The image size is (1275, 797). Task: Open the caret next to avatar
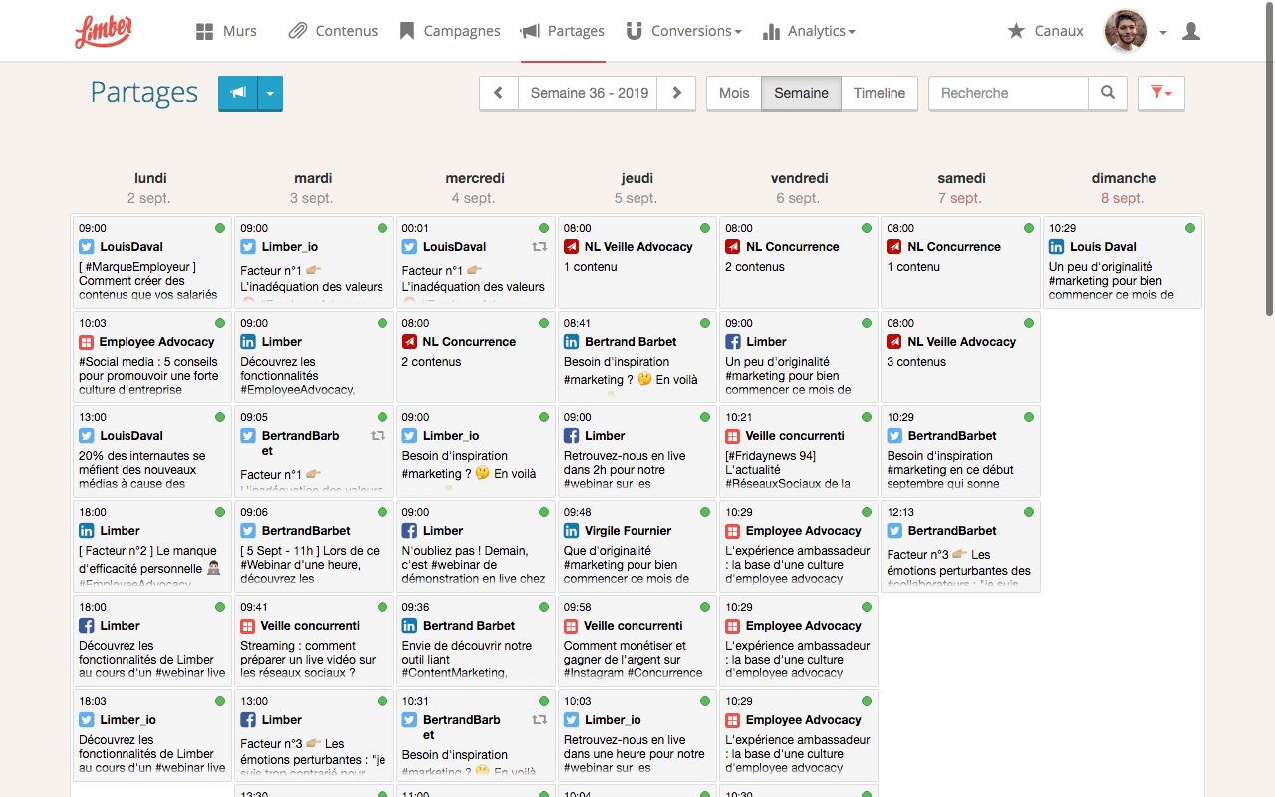[x=1163, y=33]
